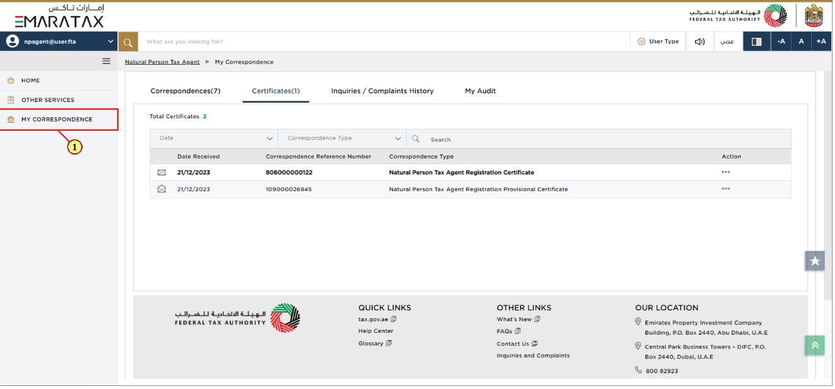Switch language to Arabic عربي
The width and height of the screenshot is (835, 389).
(727, 42)
